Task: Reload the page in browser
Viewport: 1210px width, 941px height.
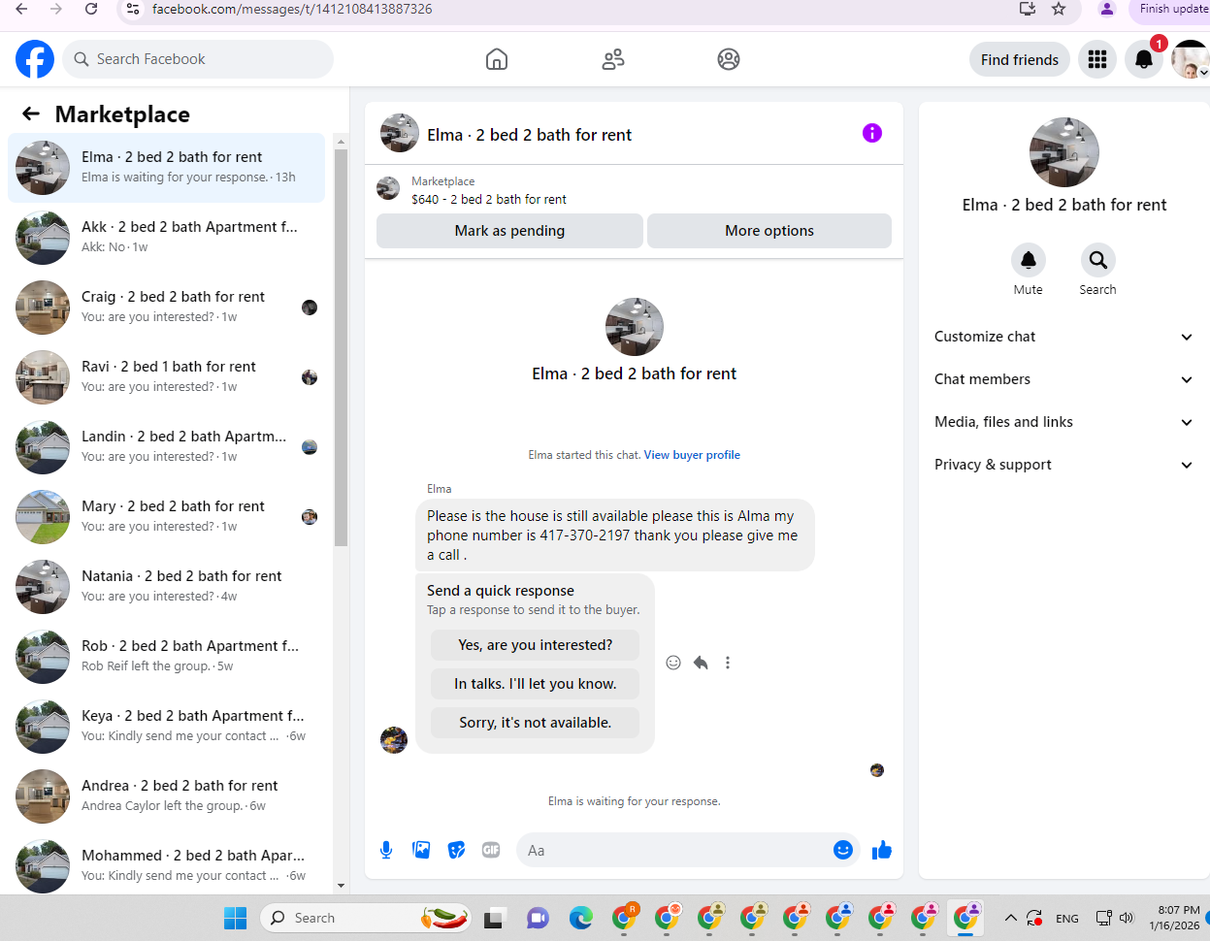Action: tap(91, 9)
